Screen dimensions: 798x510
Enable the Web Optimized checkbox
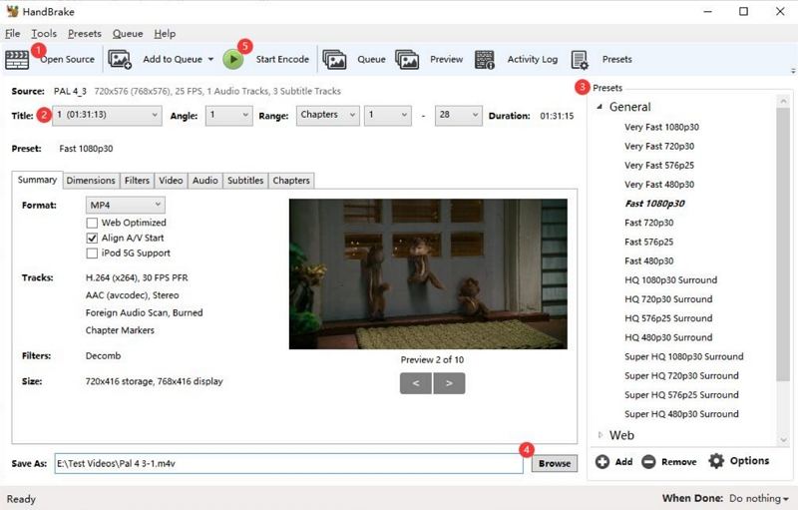93,223
